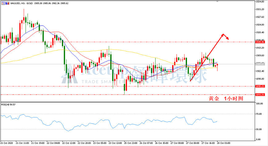This screenshot has height=146, width=268.
Task: Click the 30.00 RSI level value
Action: tap(259, 129)
